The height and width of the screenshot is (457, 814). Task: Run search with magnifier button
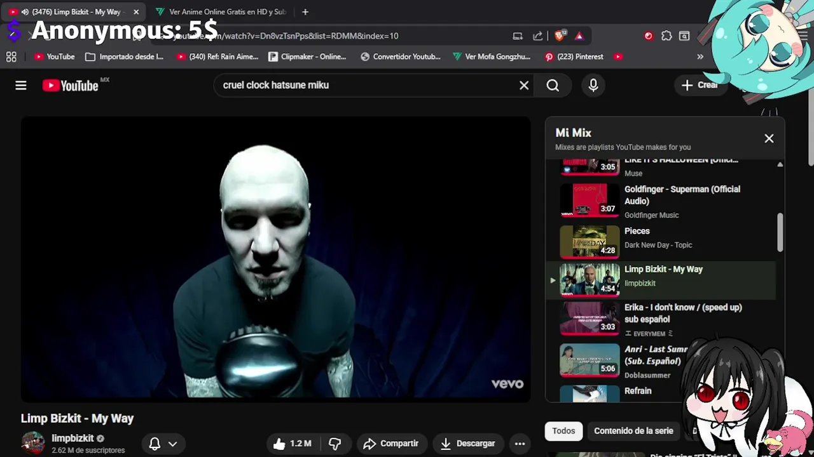point(553,85)
